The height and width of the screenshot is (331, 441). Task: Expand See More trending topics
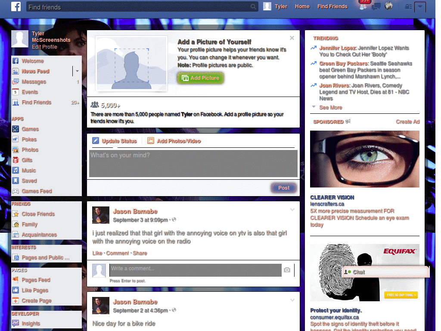click(330, 107)
